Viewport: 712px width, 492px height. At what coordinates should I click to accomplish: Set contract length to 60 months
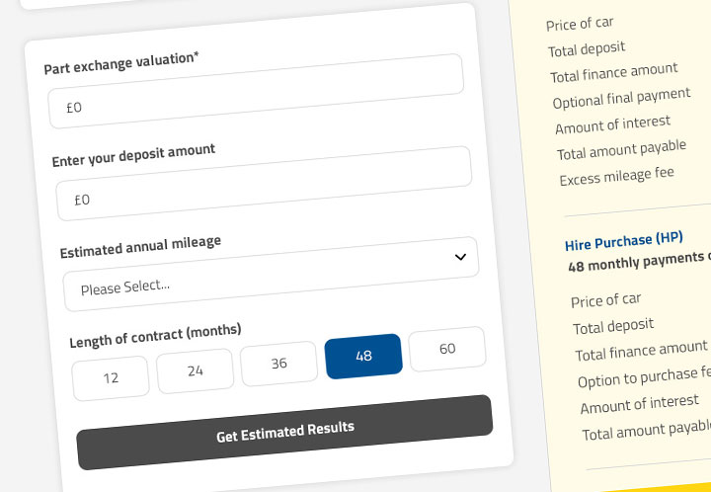(x=447, y=349)
